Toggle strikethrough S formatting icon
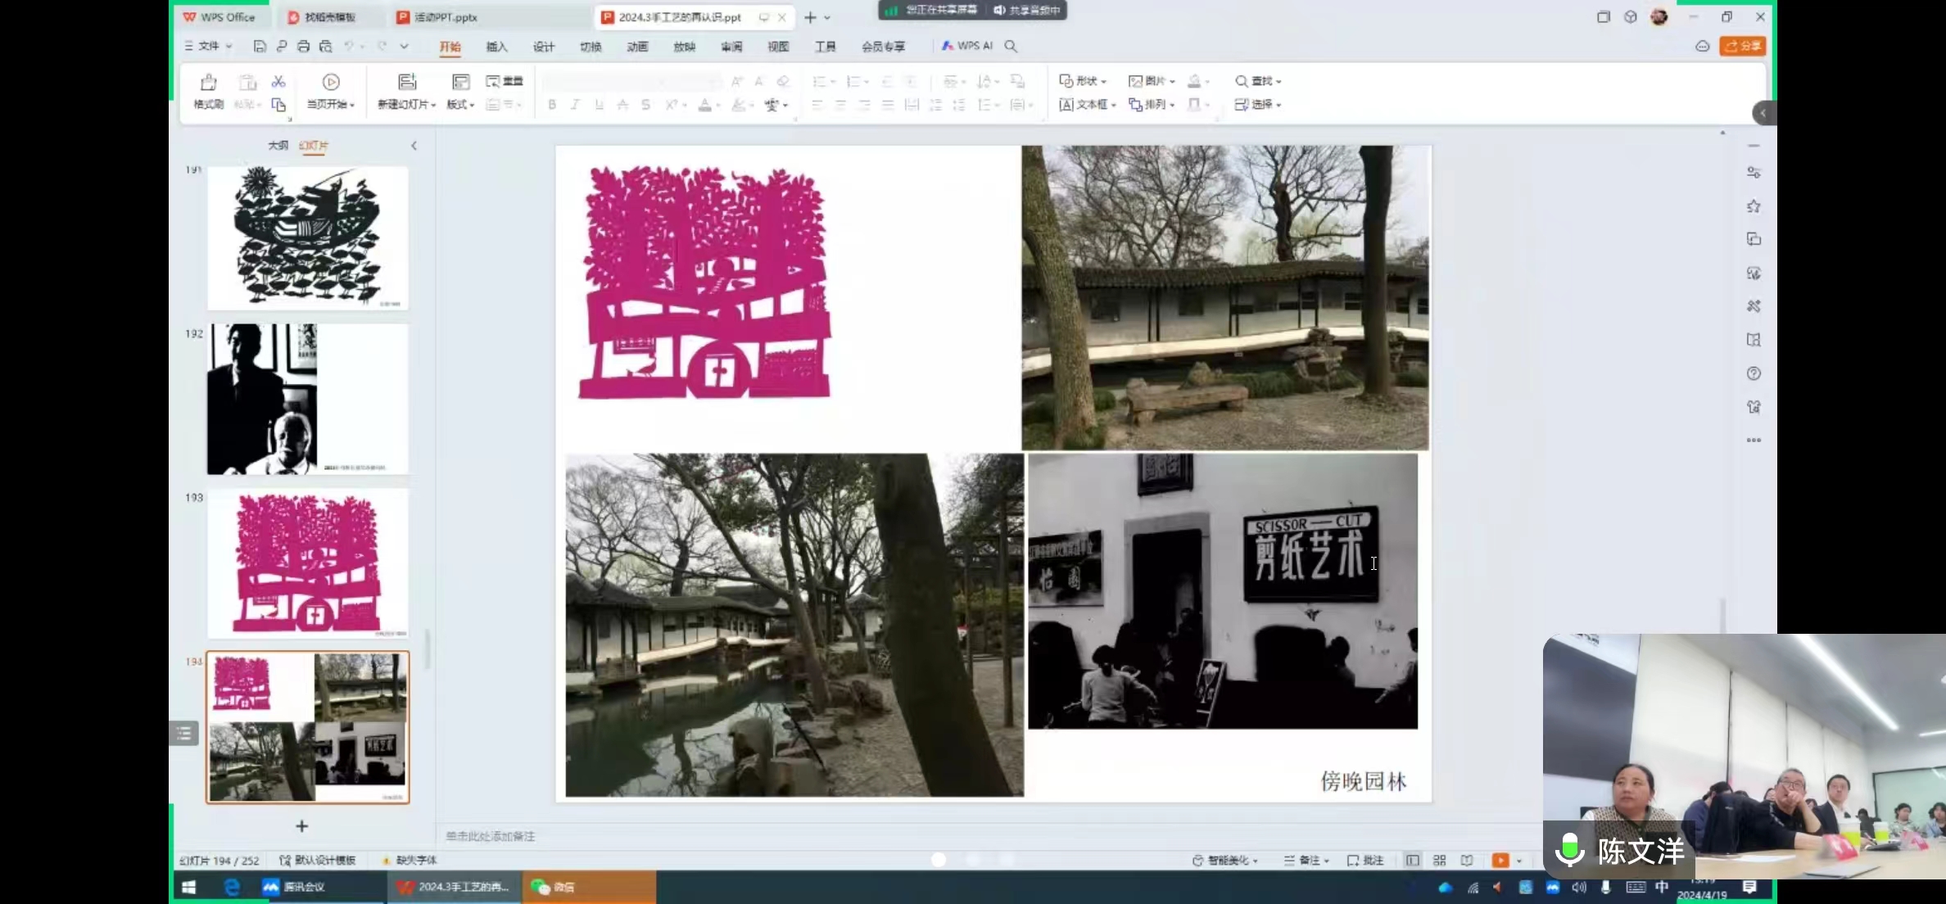The height and width of the screenshot is (904, 1946). pyautogui.click(x=646, y=105)
